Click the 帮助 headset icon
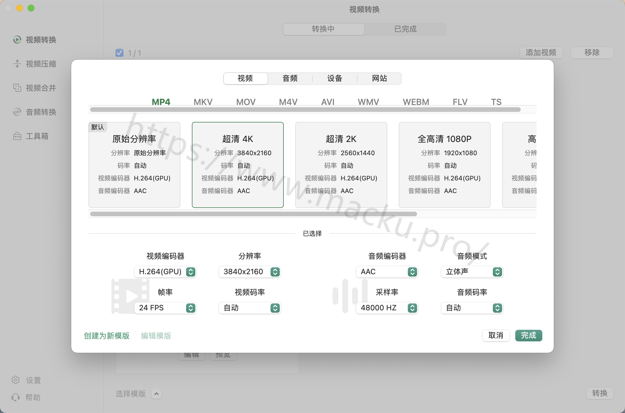The image size is (625, 413). pos(16,397)
